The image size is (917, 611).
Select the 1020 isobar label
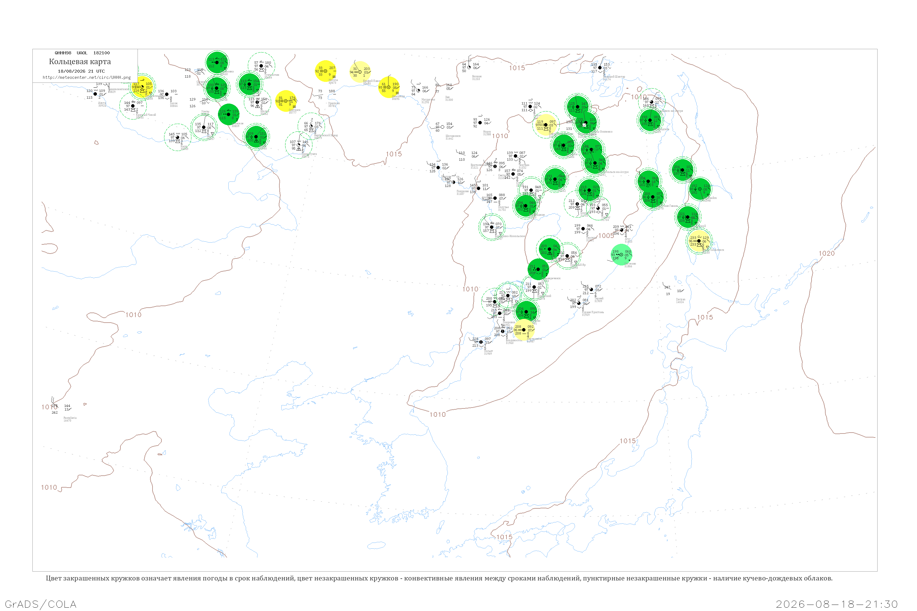point(827,254)
